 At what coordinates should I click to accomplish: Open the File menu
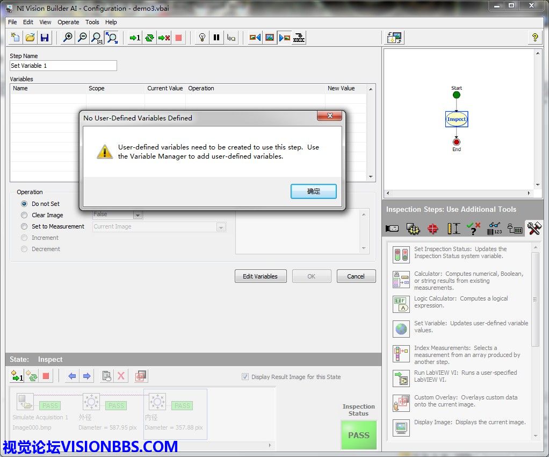(x=12, y=22)
